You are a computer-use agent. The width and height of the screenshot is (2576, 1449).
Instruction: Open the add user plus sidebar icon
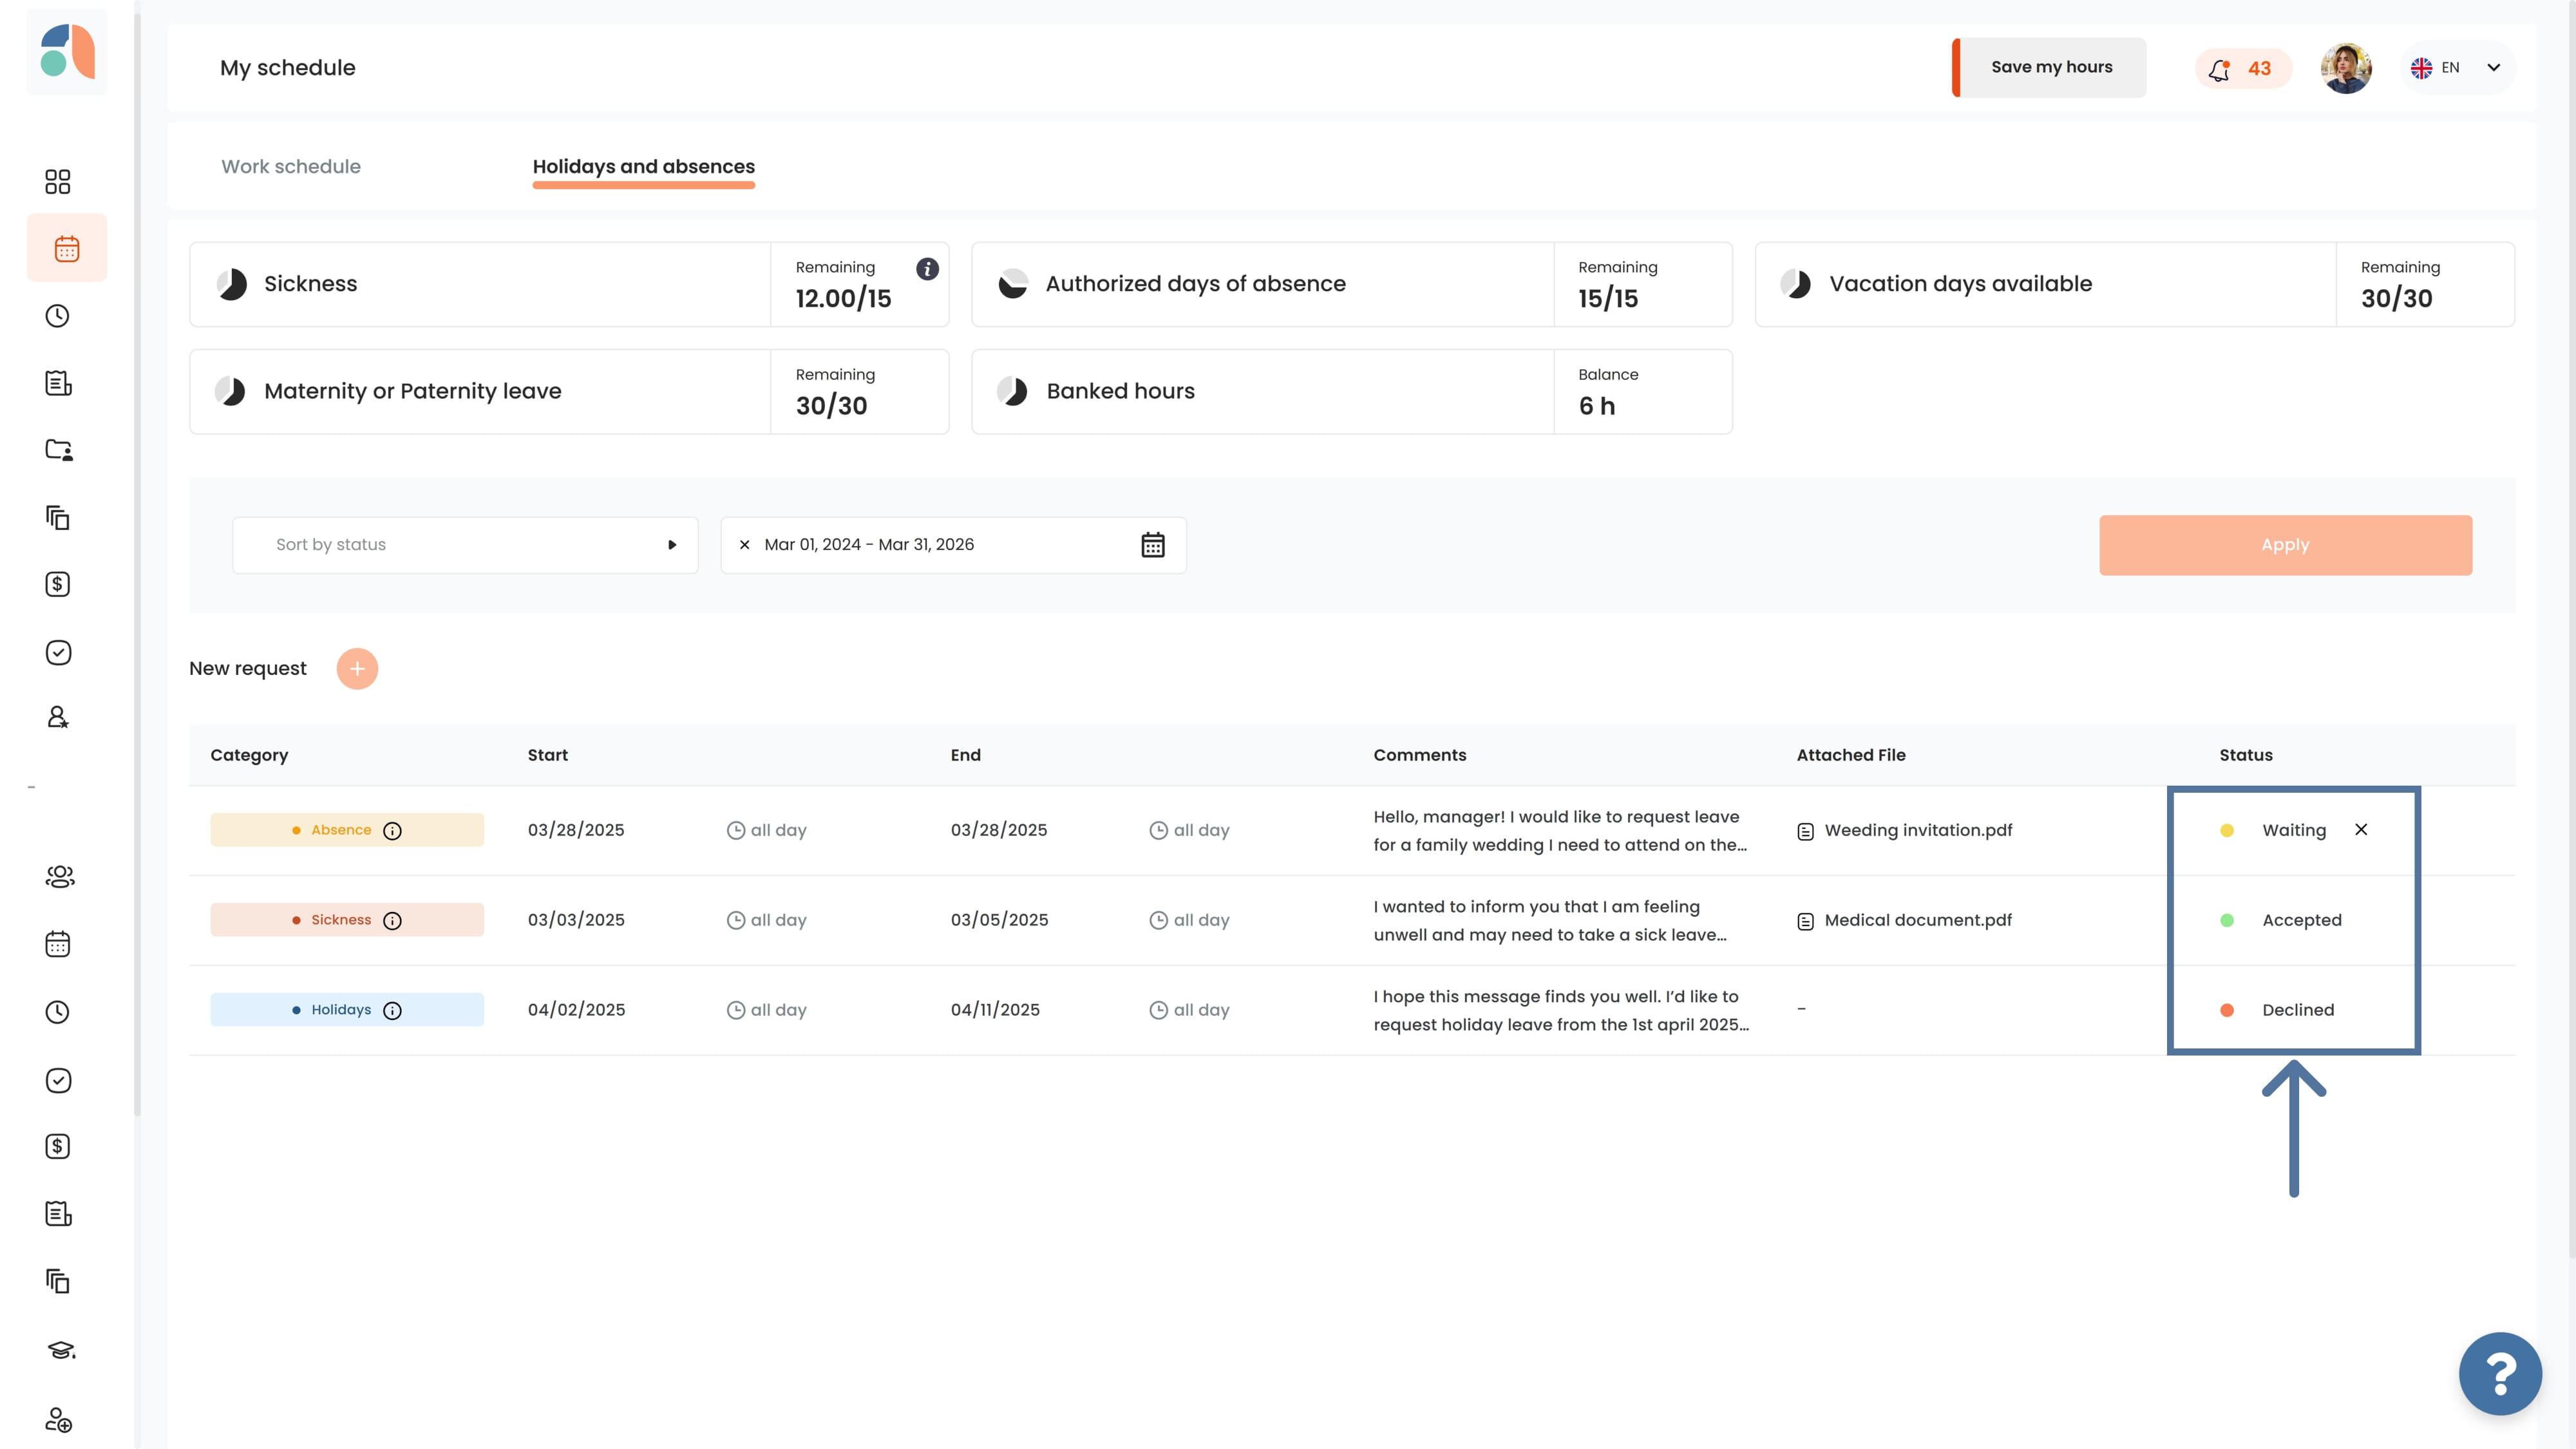coord(59,1420)
